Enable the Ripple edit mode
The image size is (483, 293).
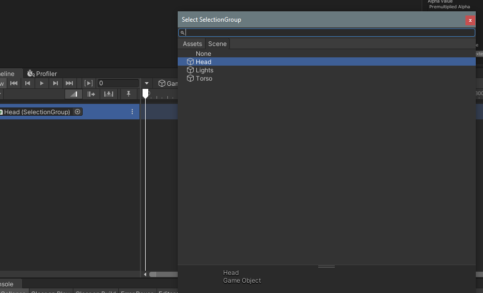click(91, 94)
